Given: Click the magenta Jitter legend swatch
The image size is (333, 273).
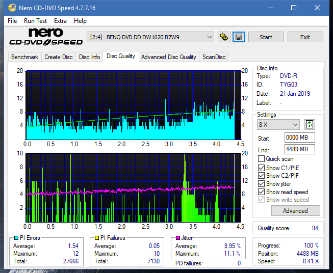Looking at the screenshot, I should coord(178,238).
